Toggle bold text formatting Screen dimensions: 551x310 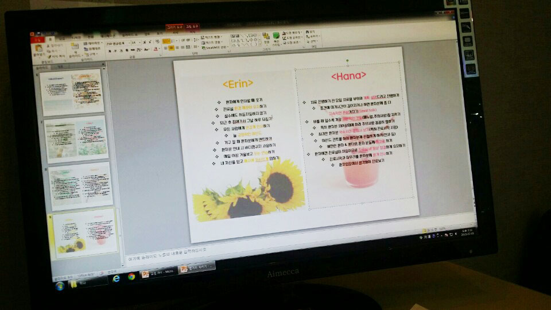coord(108,51)
